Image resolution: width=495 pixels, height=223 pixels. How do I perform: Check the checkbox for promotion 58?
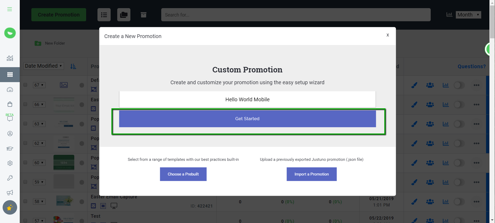[x=25, y=201]
